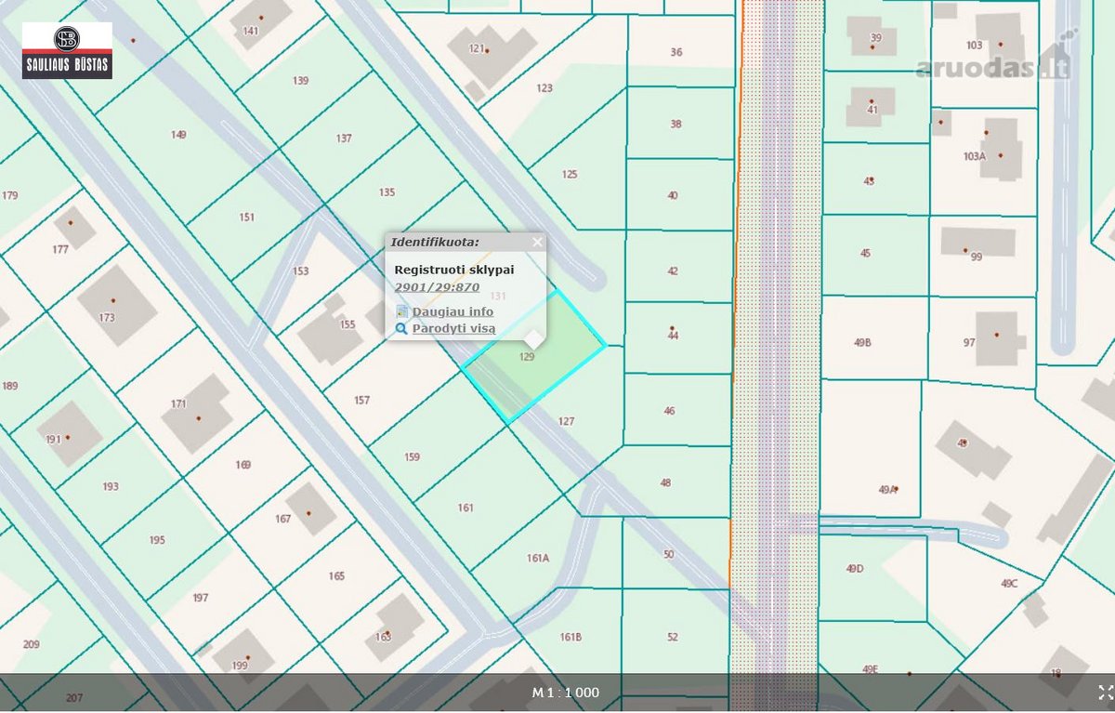Click parcel label 49C
The image size is (1115, 713).
click(x=1009, y=584)
